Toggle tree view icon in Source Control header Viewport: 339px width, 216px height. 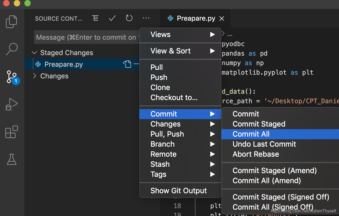coord(95,18)
